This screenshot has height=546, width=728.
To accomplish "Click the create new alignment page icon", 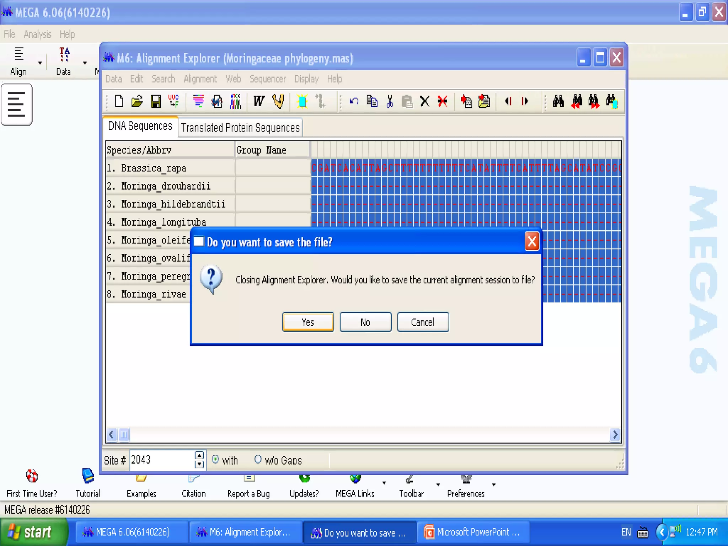I will coord(119,102).
